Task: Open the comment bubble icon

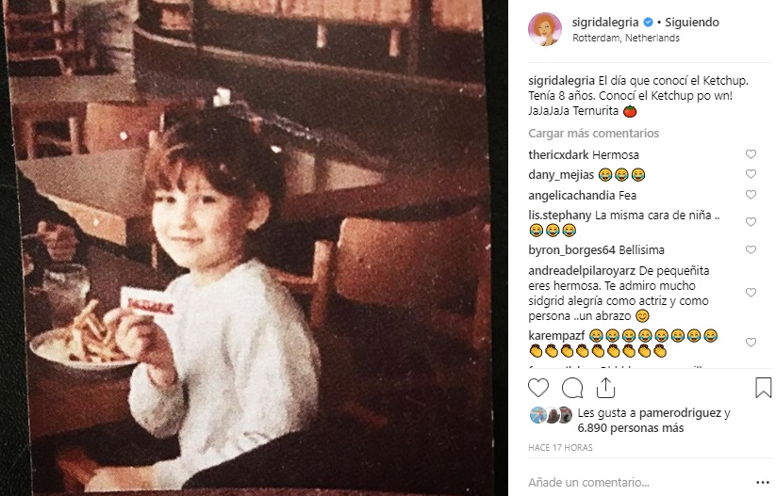Action: pos(572,388)
